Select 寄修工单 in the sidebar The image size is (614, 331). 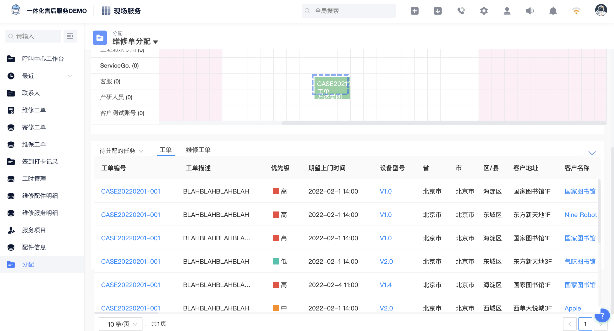pos(34,127)
